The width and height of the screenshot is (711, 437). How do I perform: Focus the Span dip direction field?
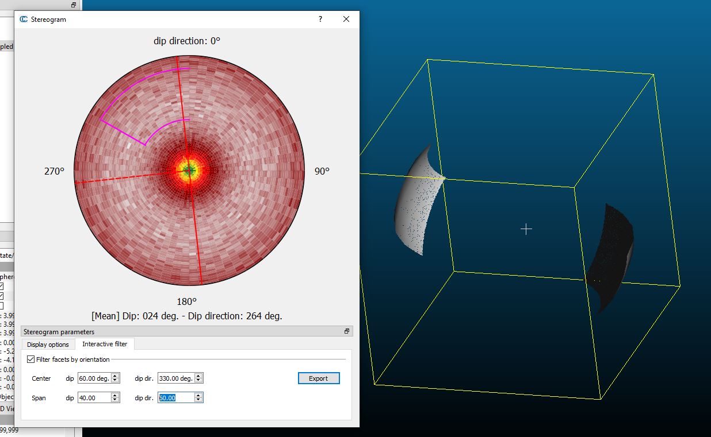click(x=176, y=397)
